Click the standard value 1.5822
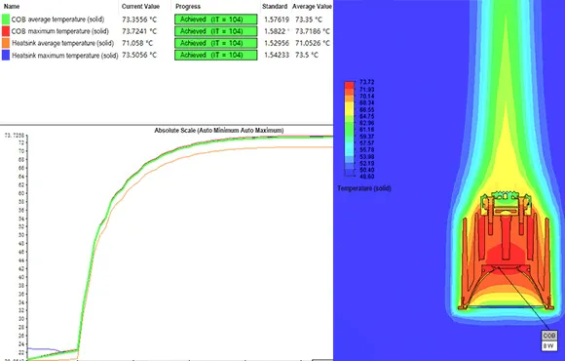This screenshot has height=361, width=565. pos(275,31)
